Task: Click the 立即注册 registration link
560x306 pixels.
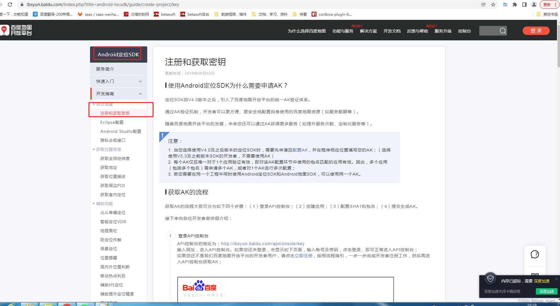Action: click(x=303, y=256)
